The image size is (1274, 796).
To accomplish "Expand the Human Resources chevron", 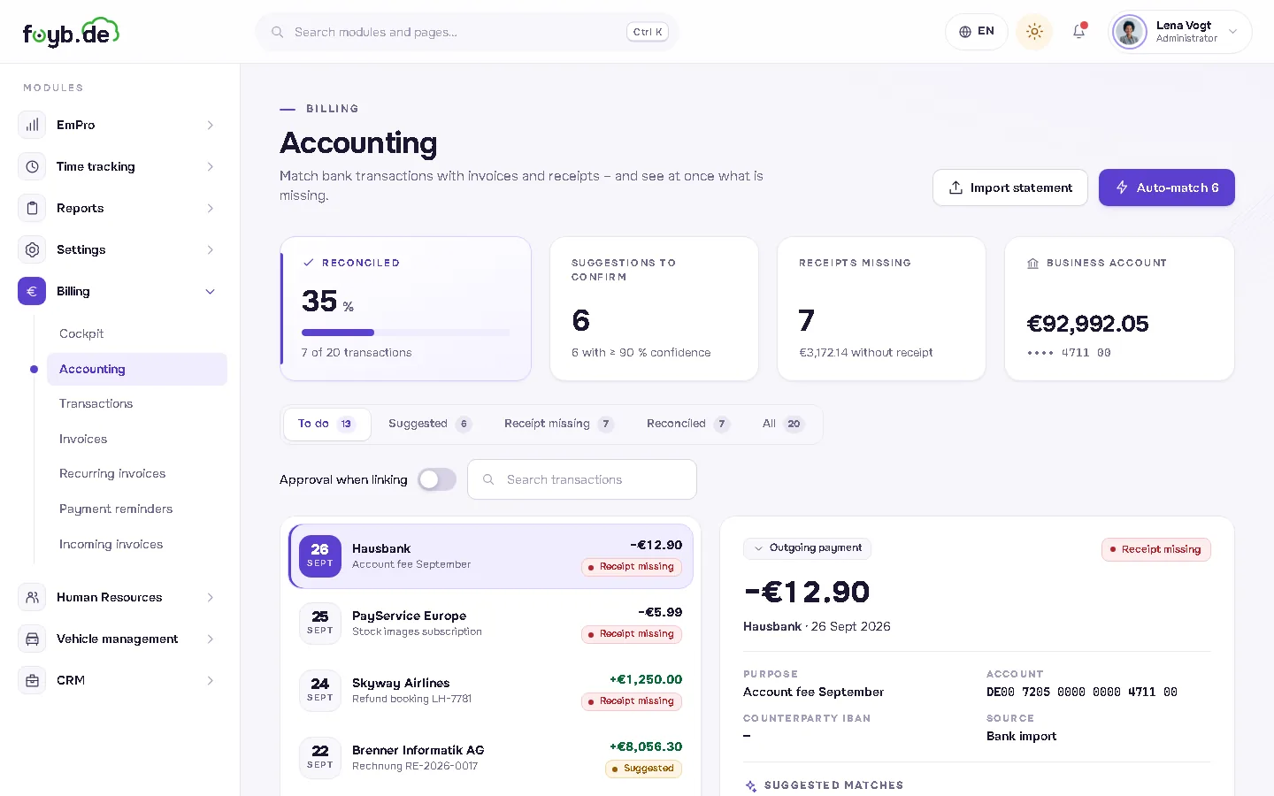I will coord(211,597).
